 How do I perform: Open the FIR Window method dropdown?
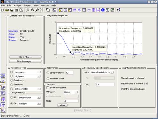pyautogui.click(x=39, y=104)
